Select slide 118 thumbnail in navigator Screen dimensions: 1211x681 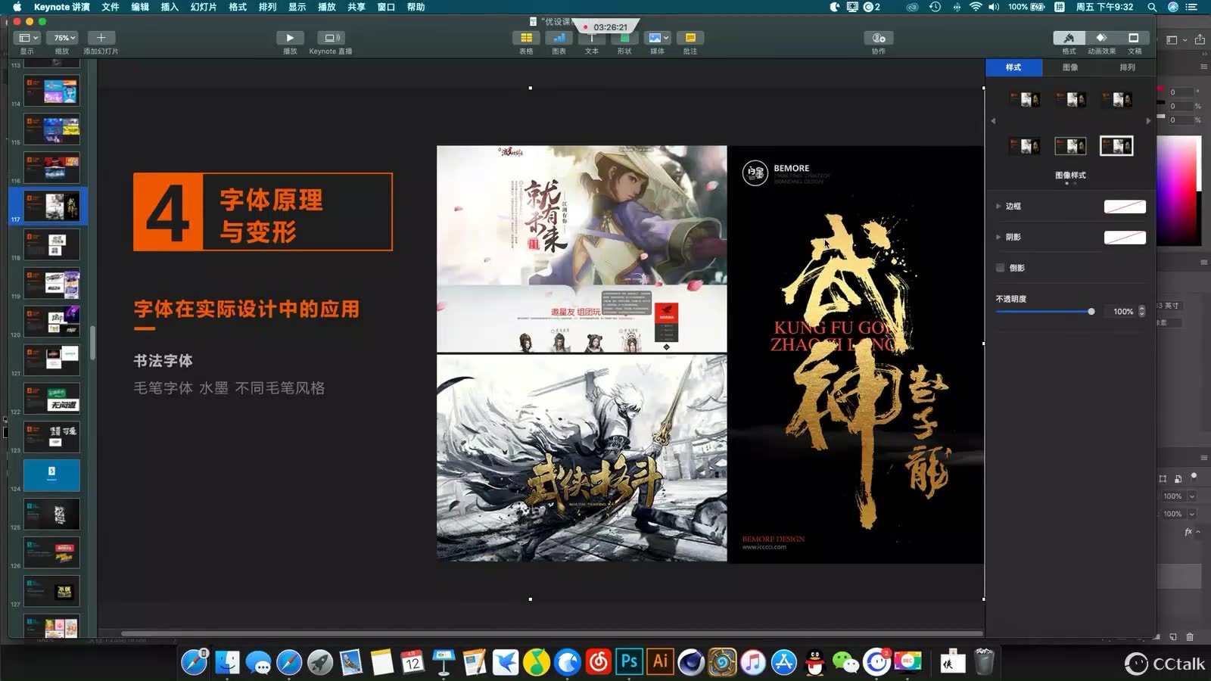[x=51, y=245]
